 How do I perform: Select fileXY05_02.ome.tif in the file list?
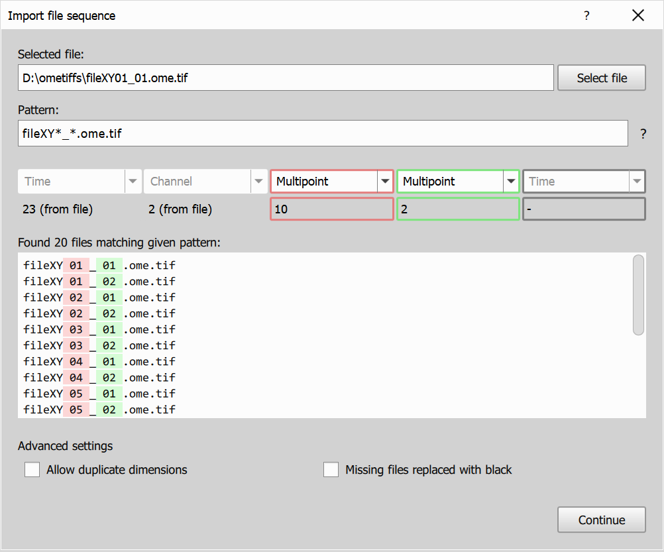99,410
